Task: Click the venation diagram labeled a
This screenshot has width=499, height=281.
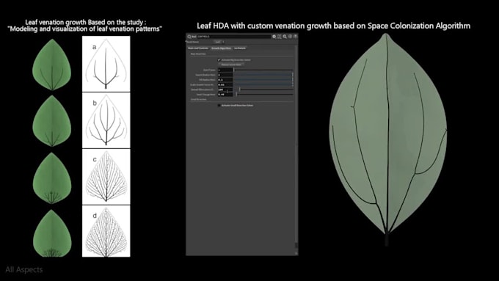Action: 106,64
